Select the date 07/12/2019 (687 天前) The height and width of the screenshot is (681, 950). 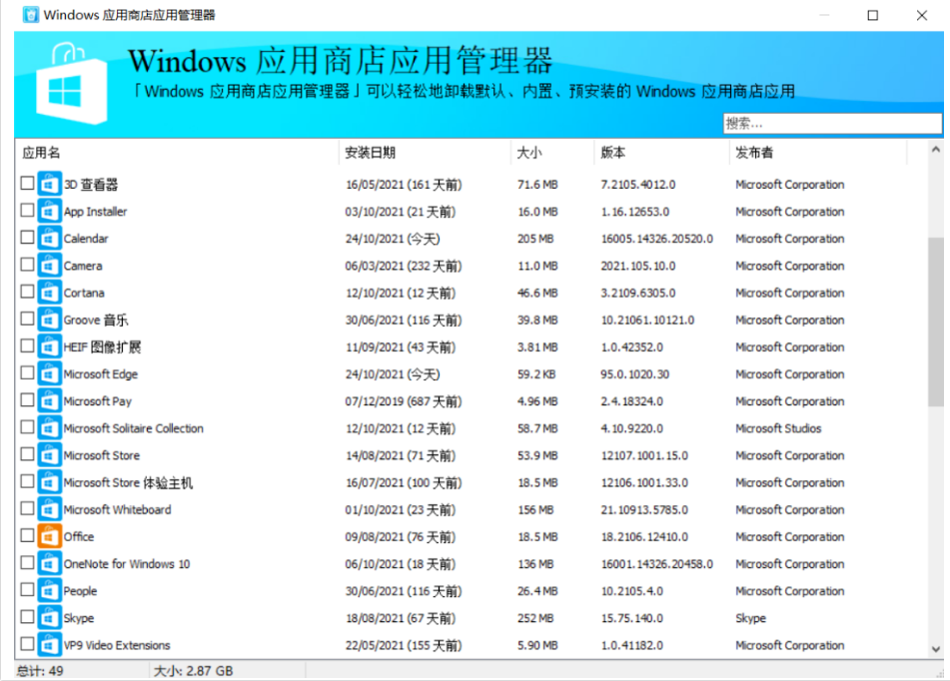(x=403, y=401)
